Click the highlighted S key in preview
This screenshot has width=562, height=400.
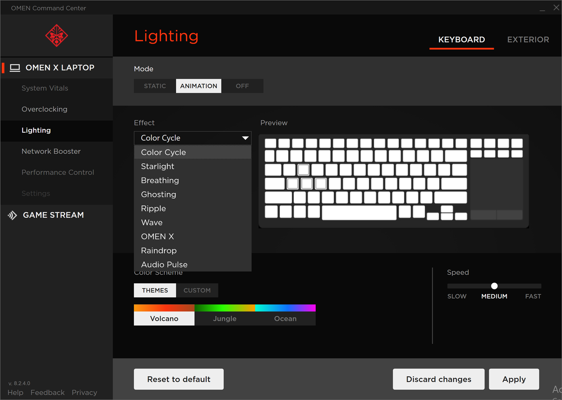[x=307, y=184]
